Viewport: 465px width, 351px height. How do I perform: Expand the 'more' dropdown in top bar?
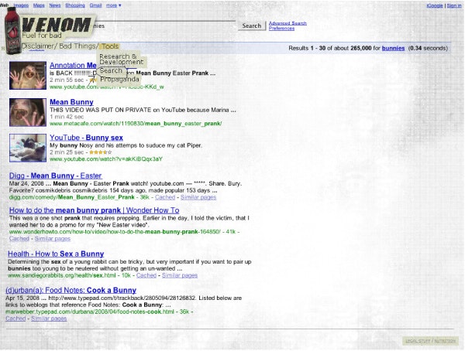(x=114, y=5)
